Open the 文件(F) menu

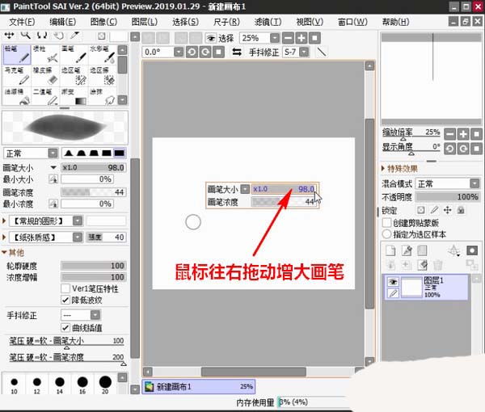[22, 22]
